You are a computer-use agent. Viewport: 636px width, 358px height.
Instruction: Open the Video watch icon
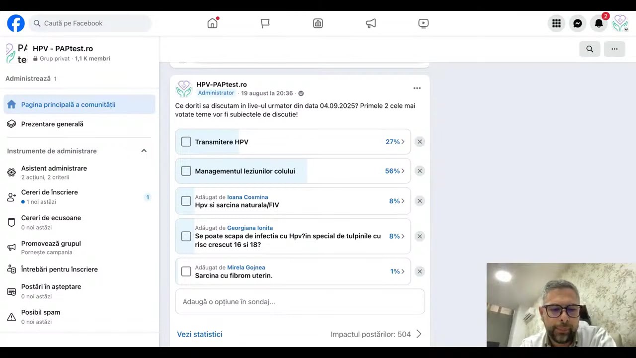point(423,23)
